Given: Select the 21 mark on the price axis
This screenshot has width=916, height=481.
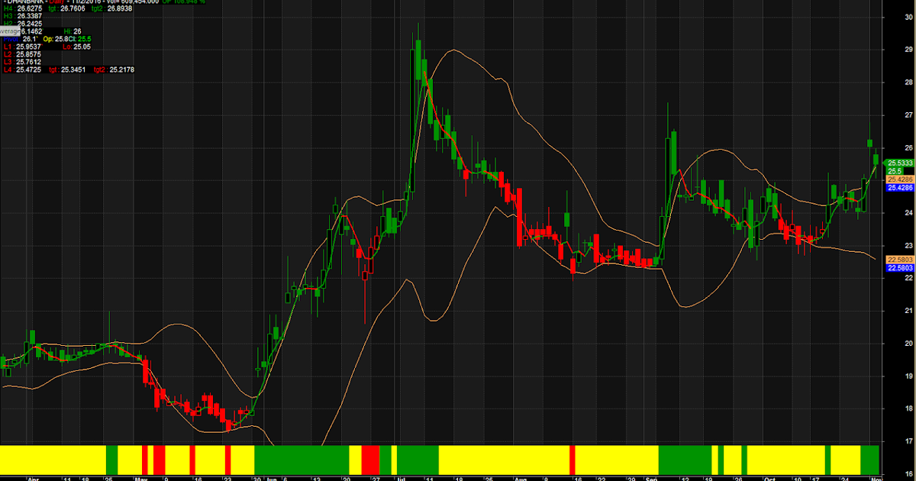Looking at the screenshot, I should click(908, 311).
